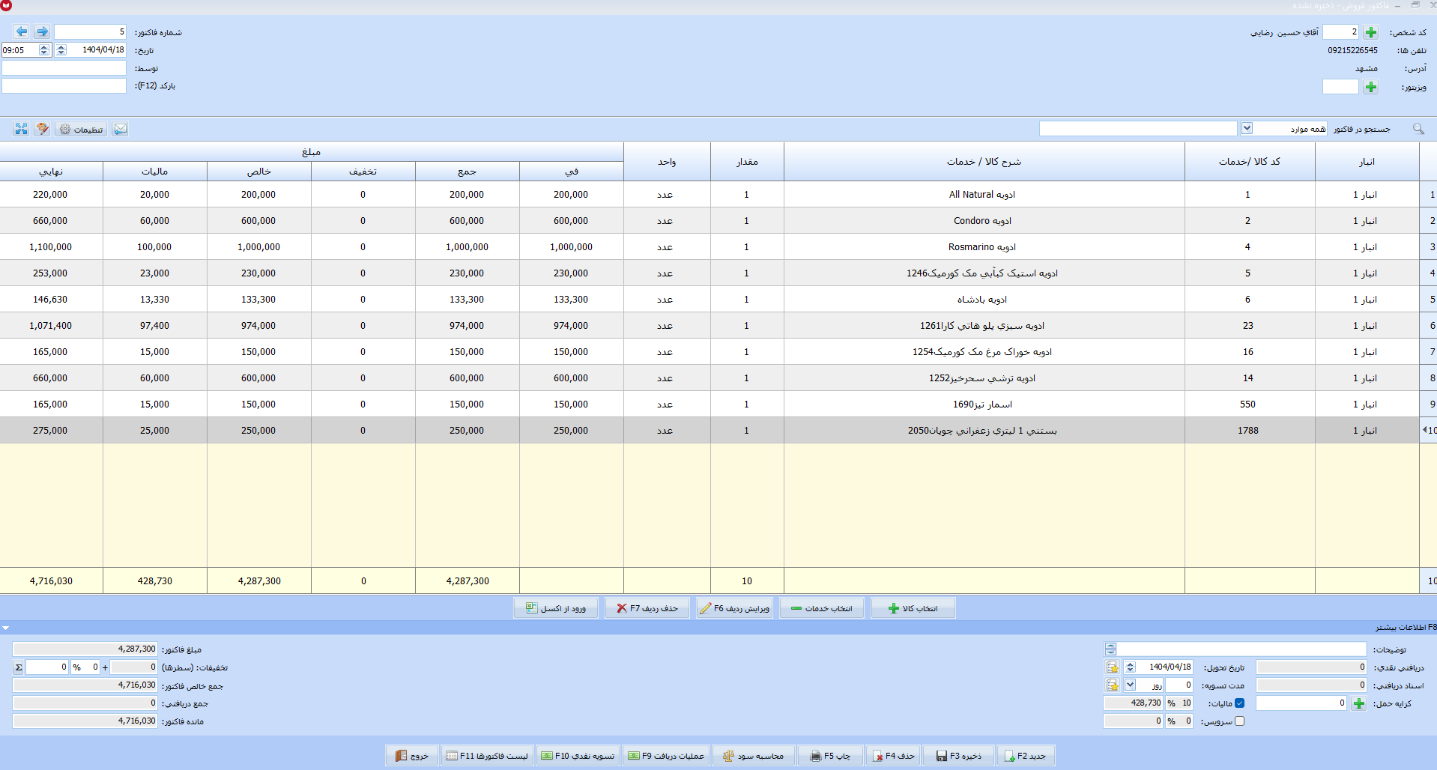Open the color palette appearance icon

tap(43, 129)
